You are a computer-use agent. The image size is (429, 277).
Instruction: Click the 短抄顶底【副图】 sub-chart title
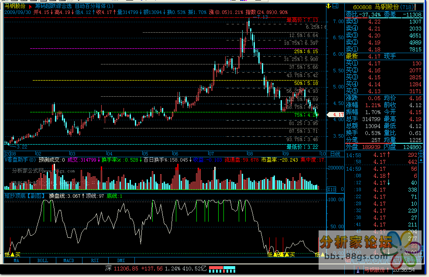point(25,196)
